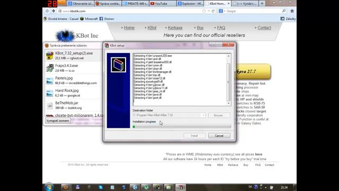339x191 pixels.
Task: Click the Firefox icon in the taskbar
Action: point(66,187)
